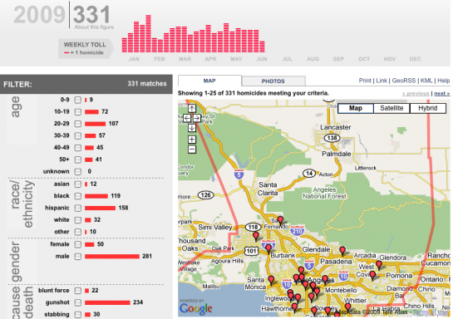Screen dimensions: 453x319
Task: Check the age 50+ filter
Action: click(x=77, y=159)
